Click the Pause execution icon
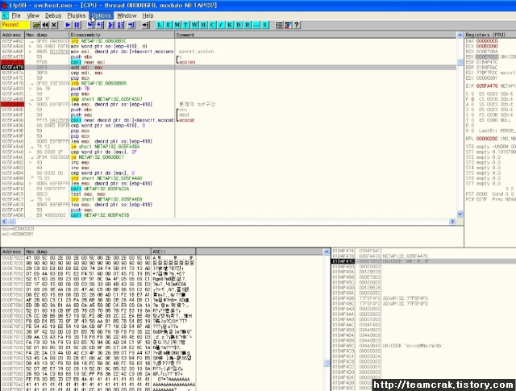The image size is (516, 391). (x=77, y=25)
